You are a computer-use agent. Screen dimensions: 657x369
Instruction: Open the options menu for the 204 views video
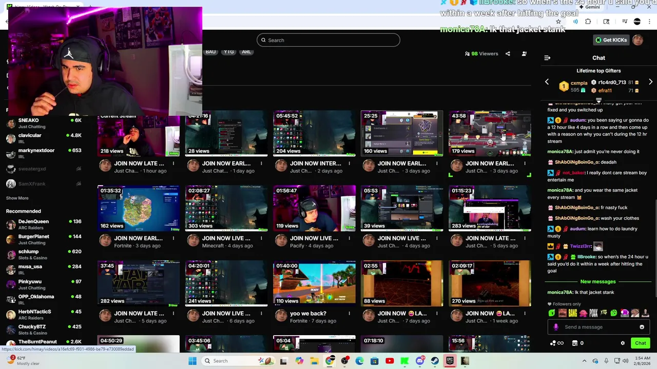coord(349,163)
